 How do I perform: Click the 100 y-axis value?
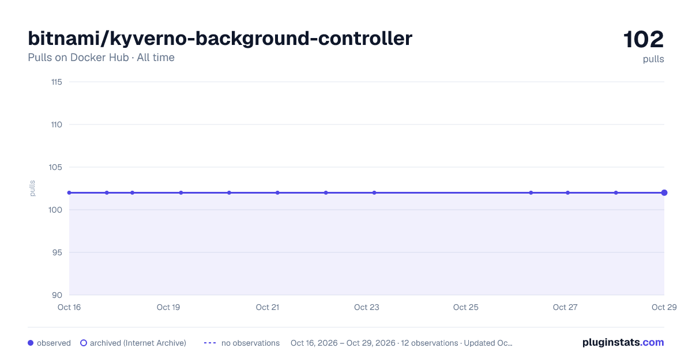pyautogui.click(x=56, y=210)
